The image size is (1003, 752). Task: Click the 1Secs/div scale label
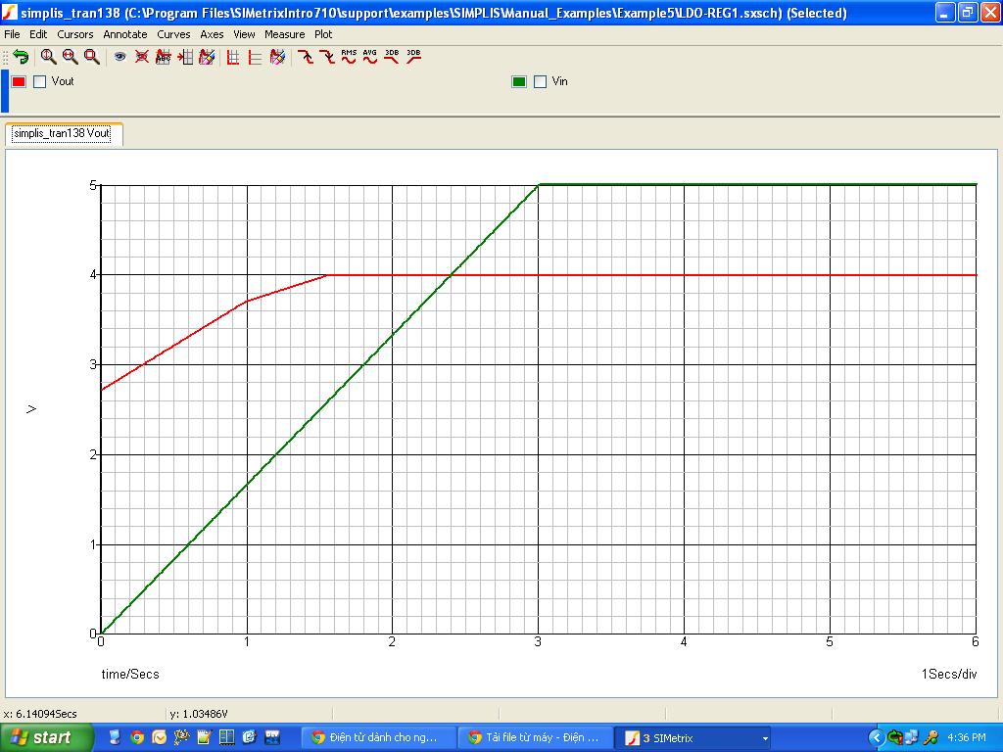click(x=949, y=674)
